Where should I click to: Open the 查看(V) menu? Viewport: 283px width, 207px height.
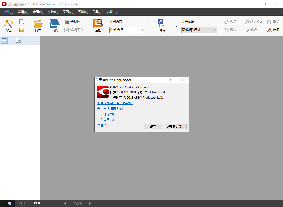(x=38, y=12)
